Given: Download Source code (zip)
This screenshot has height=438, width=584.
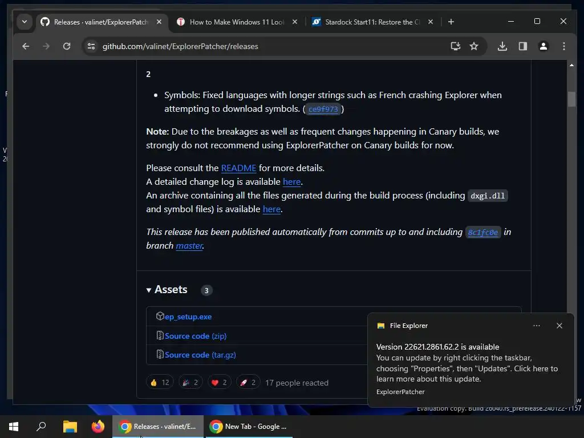Looking at the screenshot, I should tap(196, 336).
